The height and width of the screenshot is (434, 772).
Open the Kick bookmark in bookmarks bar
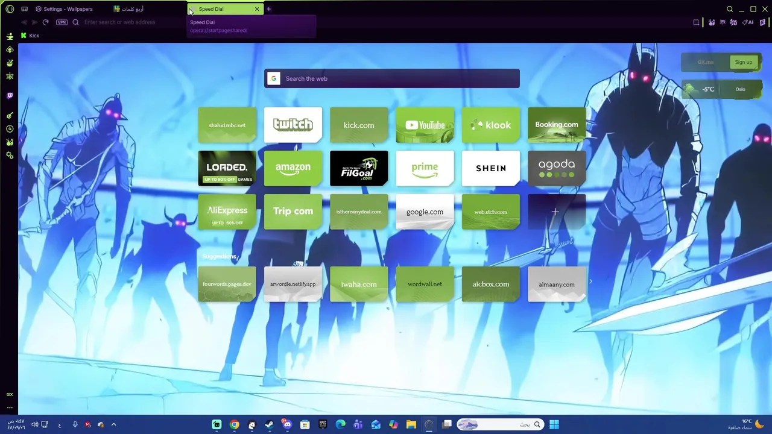pyautogui.click(x=30, y=36)
